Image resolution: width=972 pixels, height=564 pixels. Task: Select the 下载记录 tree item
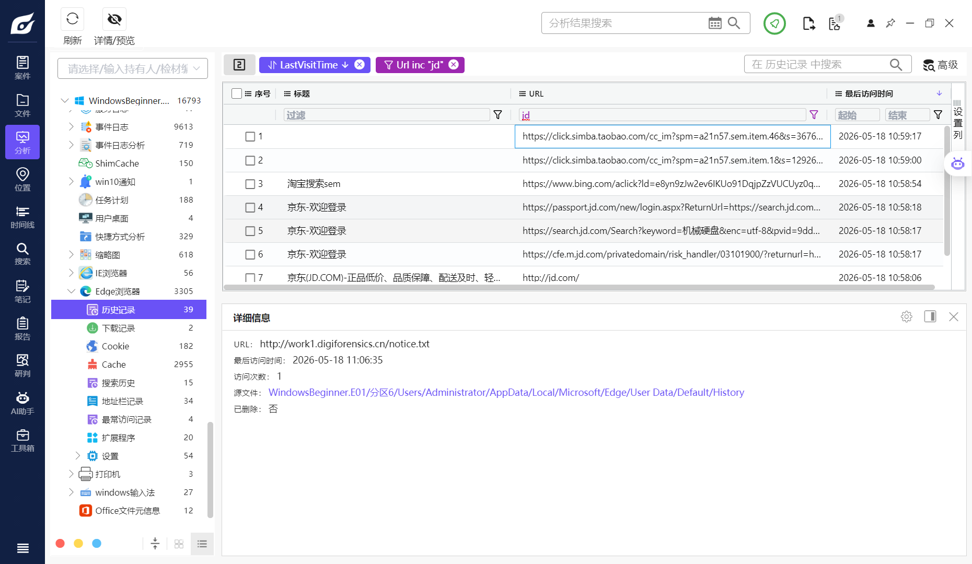129,328
